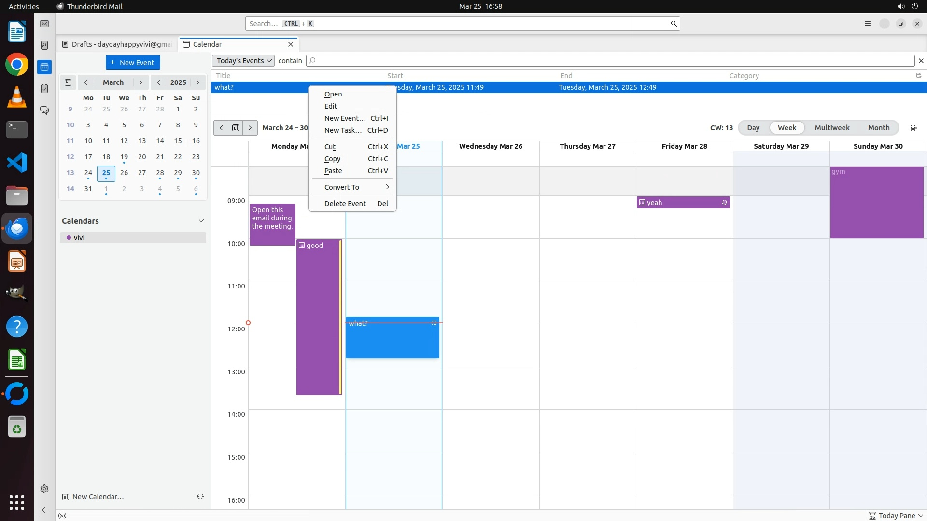Select Copy in the context menu
The height and width of the screenshot is (521, 927).
333,159
